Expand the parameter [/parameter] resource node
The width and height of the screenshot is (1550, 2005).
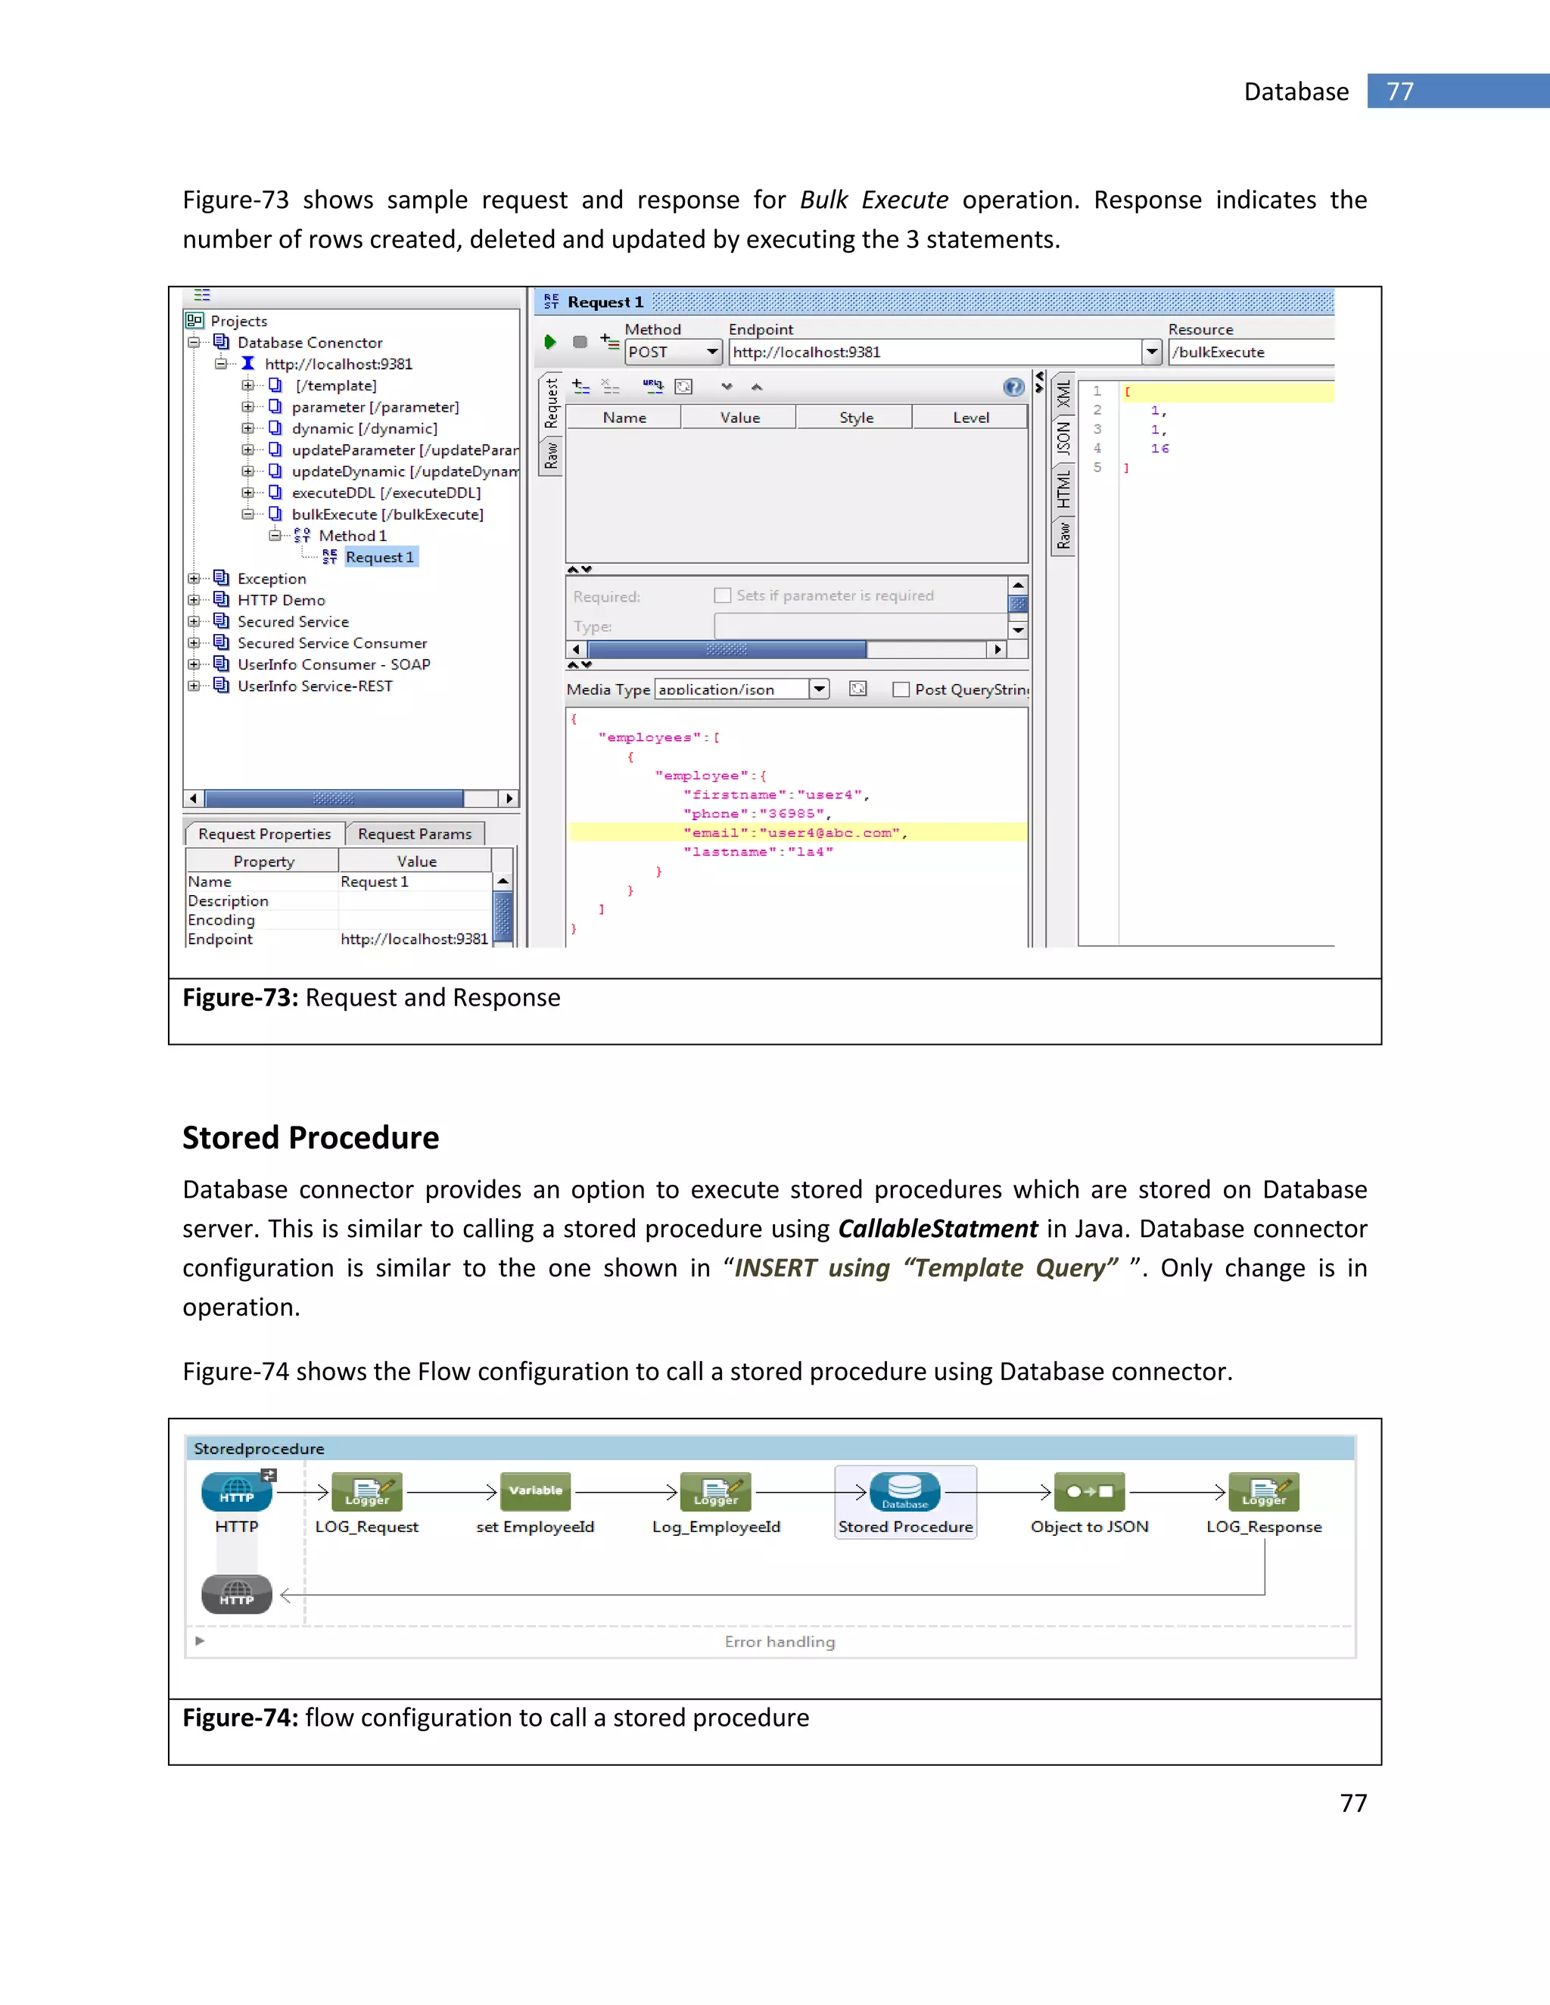[247, 407]
